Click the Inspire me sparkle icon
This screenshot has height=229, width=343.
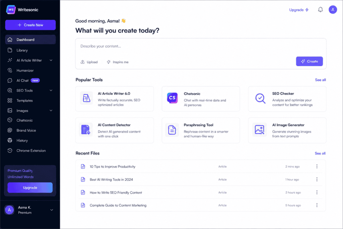coord(109,62)
